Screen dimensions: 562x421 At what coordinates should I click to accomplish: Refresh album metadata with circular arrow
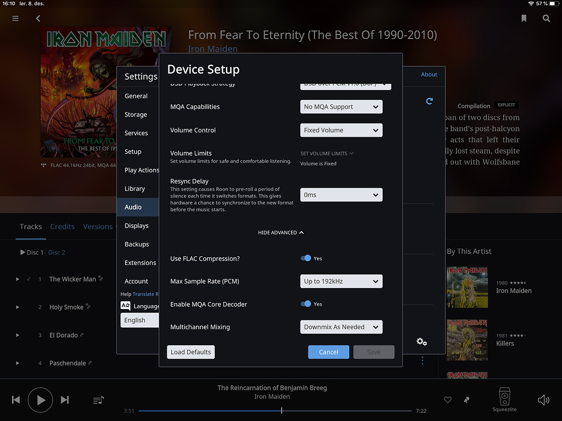(x=429, y=101)
